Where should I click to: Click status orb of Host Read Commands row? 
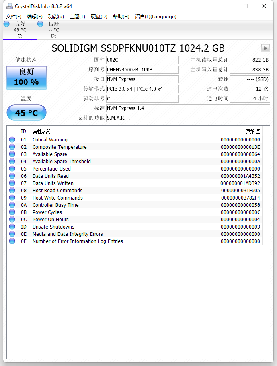tap(12, 190)
